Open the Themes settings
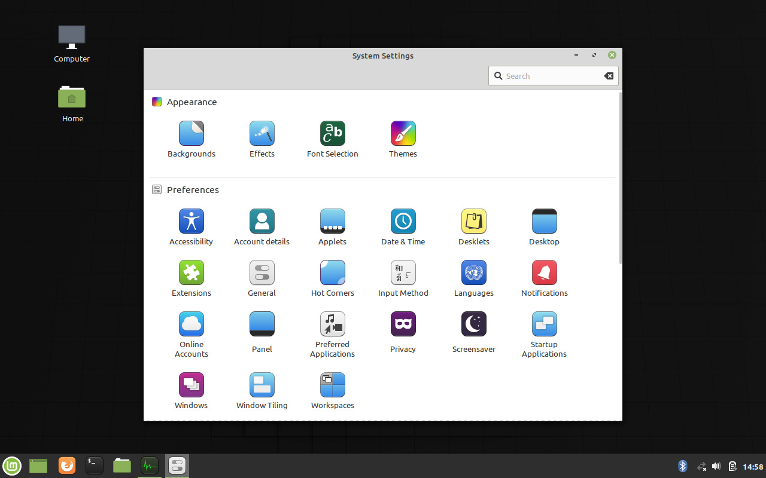 [403, 139]
